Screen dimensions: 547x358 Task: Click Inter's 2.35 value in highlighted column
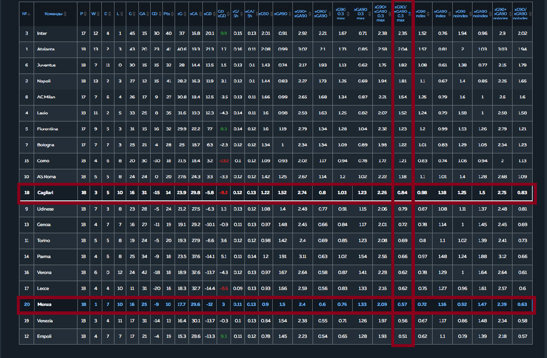(402, 33)
